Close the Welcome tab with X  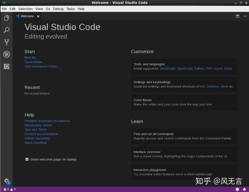38,16
